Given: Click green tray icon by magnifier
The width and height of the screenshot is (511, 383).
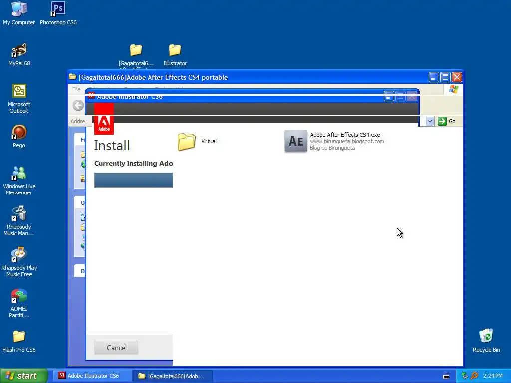Looking at the screenshot, I should tap(465, 376).
